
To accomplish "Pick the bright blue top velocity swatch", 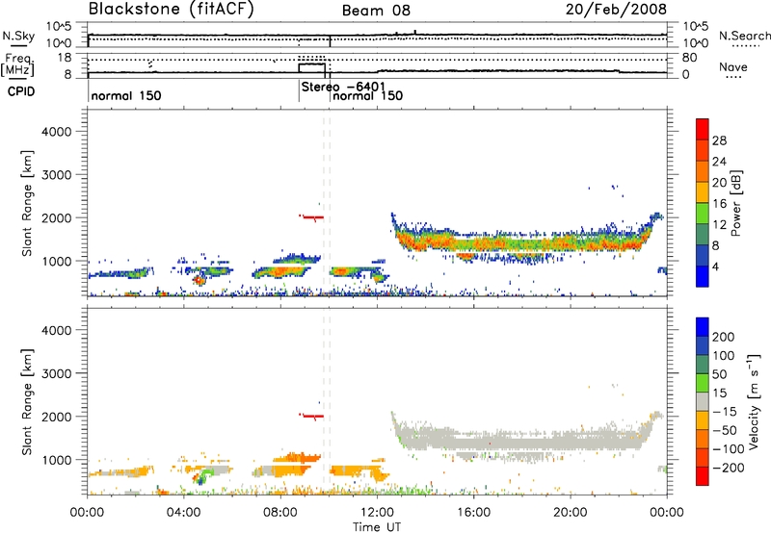I will coord(703,327).
